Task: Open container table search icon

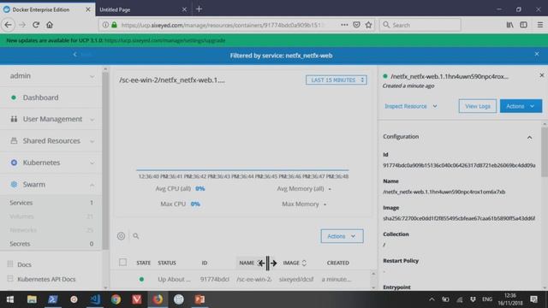Action: [x=136, y=236]
